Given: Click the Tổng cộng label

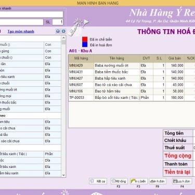Looking at the screenshot, I should click(178, 155).
